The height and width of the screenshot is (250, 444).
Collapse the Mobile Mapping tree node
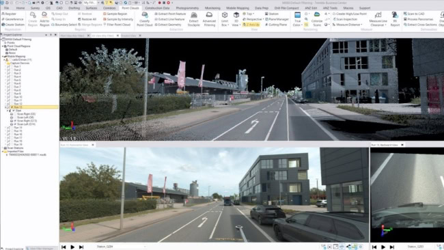(3, 56)
